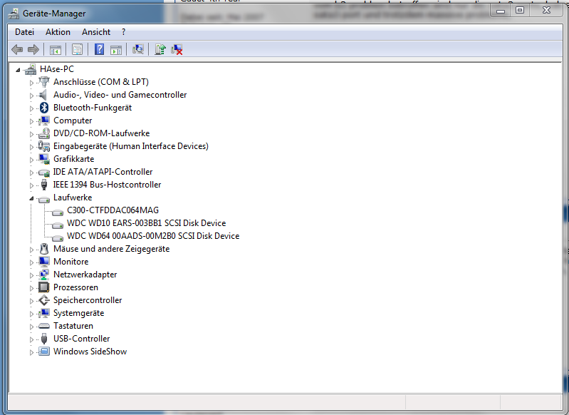Close the Geräte-Manager window

point(546,11)
